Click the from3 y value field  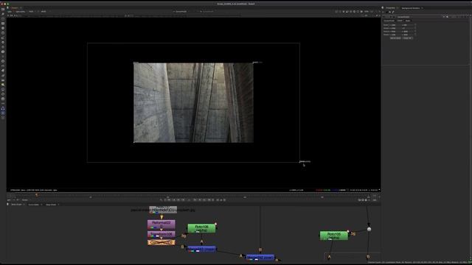tap(407, 32)
